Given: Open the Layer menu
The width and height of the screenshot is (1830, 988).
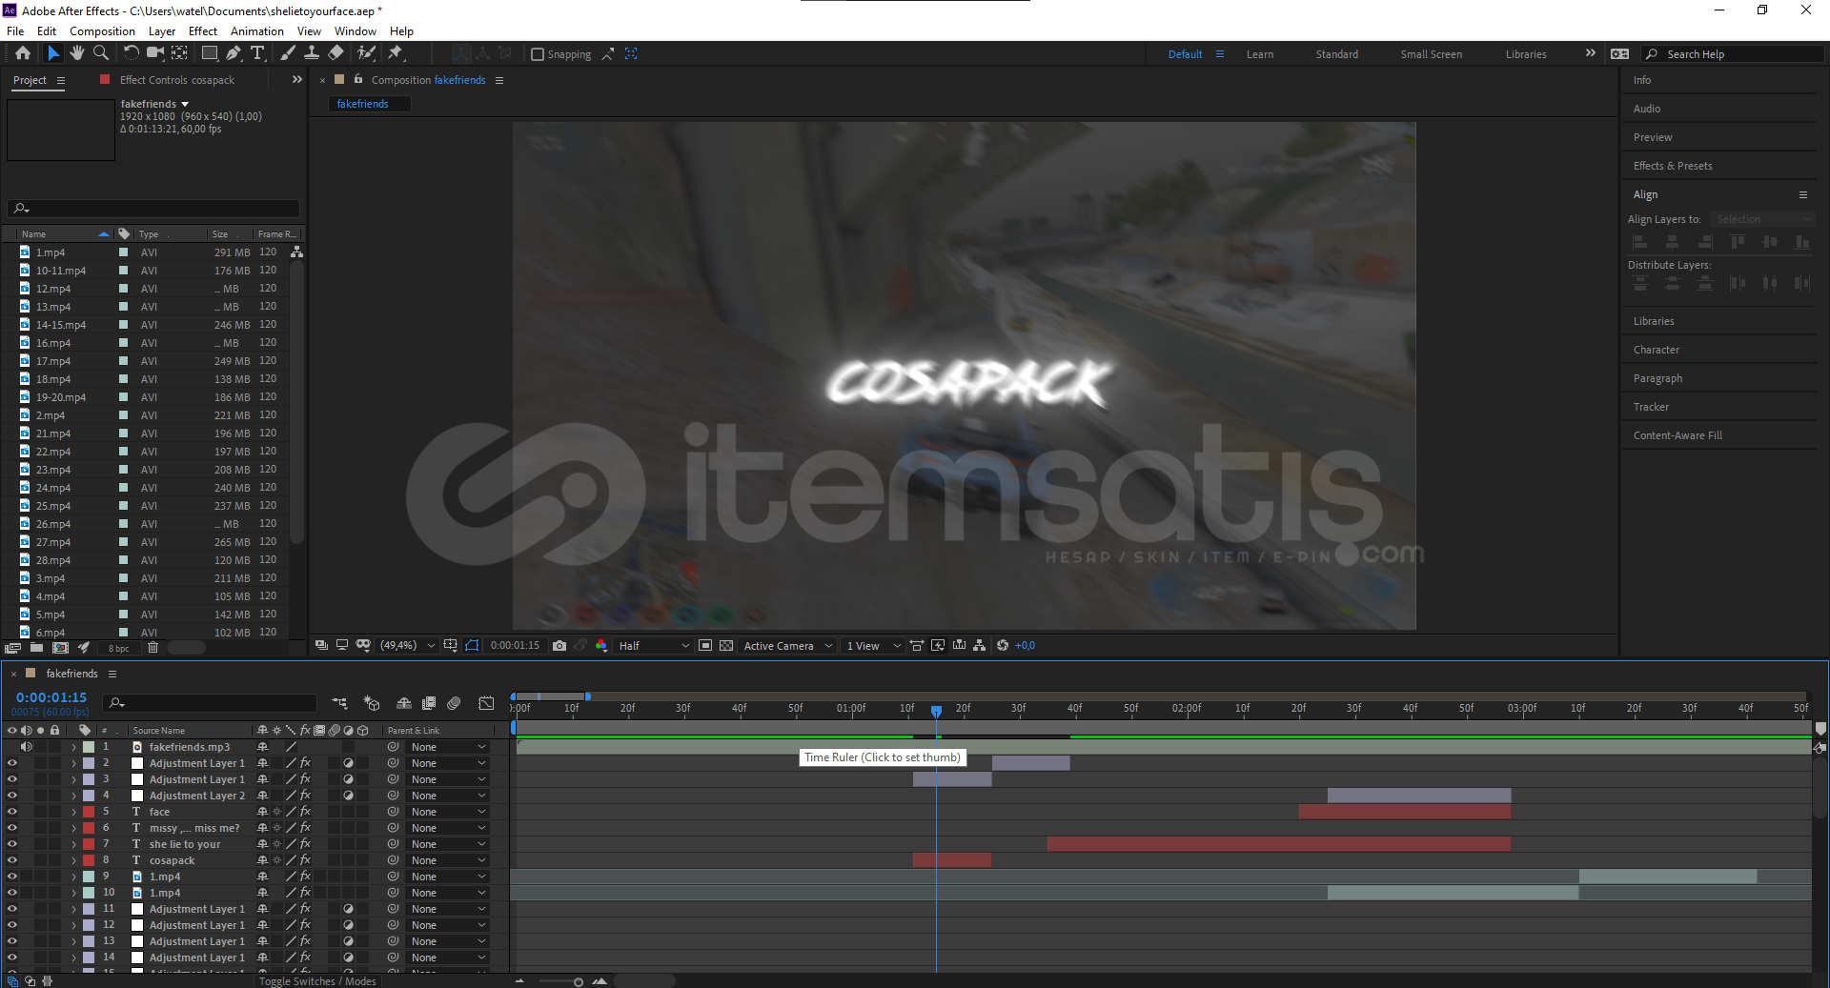Looking at the screenshot, I should 162,31.
